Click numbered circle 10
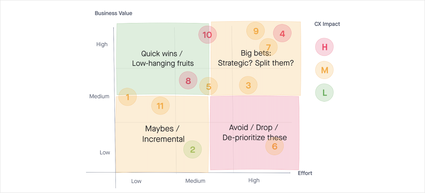This screenshot has height=193, width=425. click(x=207, y=35)
